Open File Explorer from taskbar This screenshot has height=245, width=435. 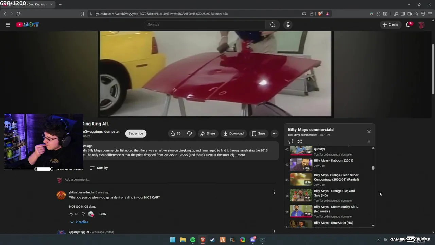[183, 240]
